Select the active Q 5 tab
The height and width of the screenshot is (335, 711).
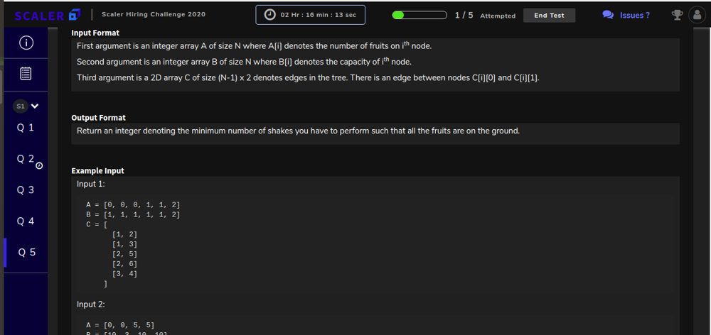26,252
